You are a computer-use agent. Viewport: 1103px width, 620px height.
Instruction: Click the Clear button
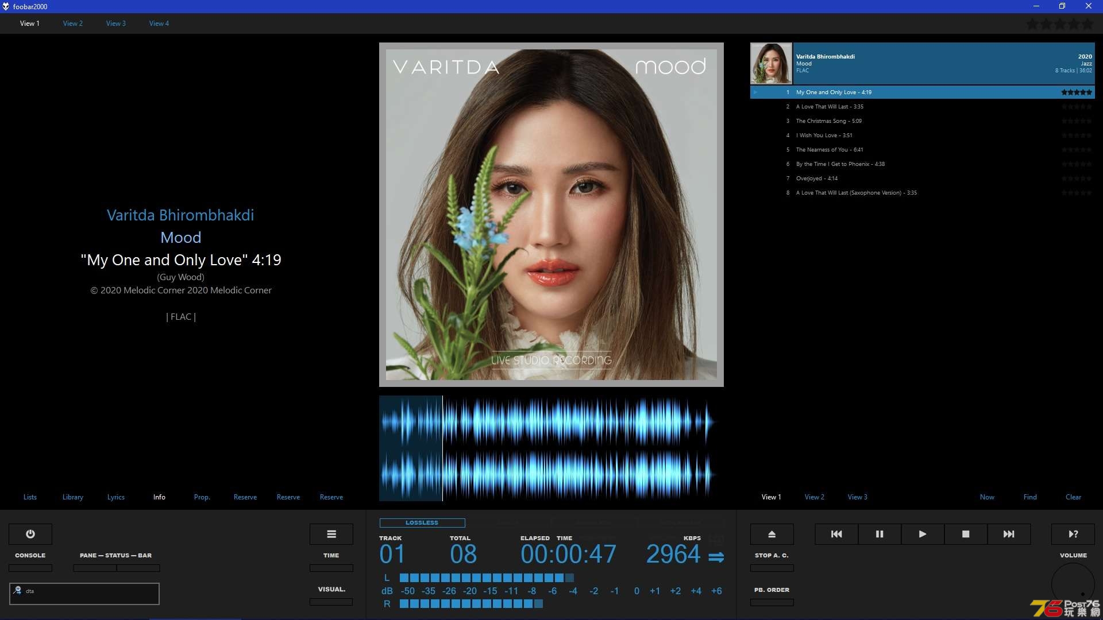click(x=1073, y=497)
